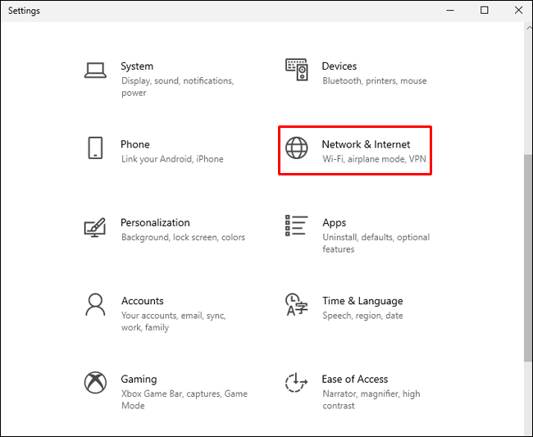
Task: Click the Phone icon
Action: [x=95, y=148]
